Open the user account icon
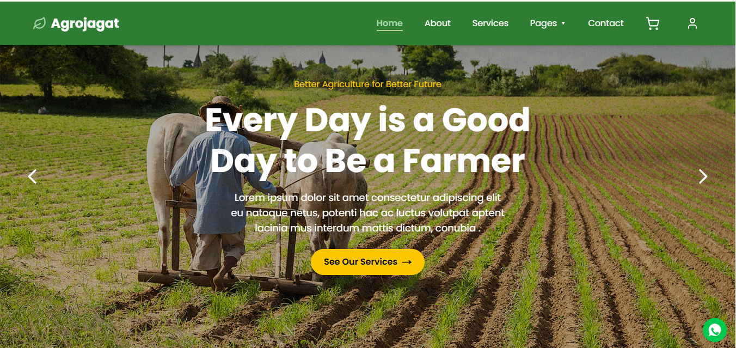The width and height of the screenshot is (736, 348). tap(692, 23)
